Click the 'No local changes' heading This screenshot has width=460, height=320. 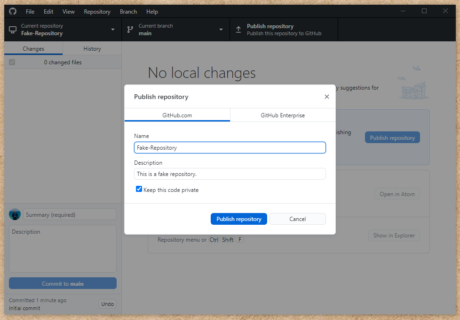(x=202, y=73)
